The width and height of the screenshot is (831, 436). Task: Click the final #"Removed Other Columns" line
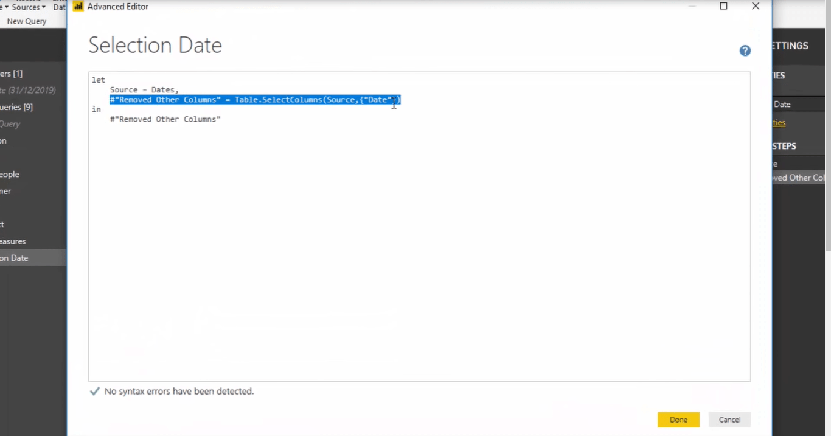click(x=165, y=119)
